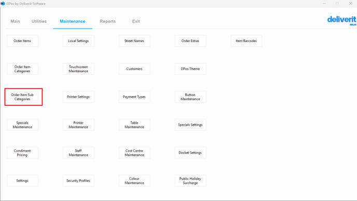Open Colour Maintenance
357x201 pixels.
pyautogui.click(x=134, y=181)
